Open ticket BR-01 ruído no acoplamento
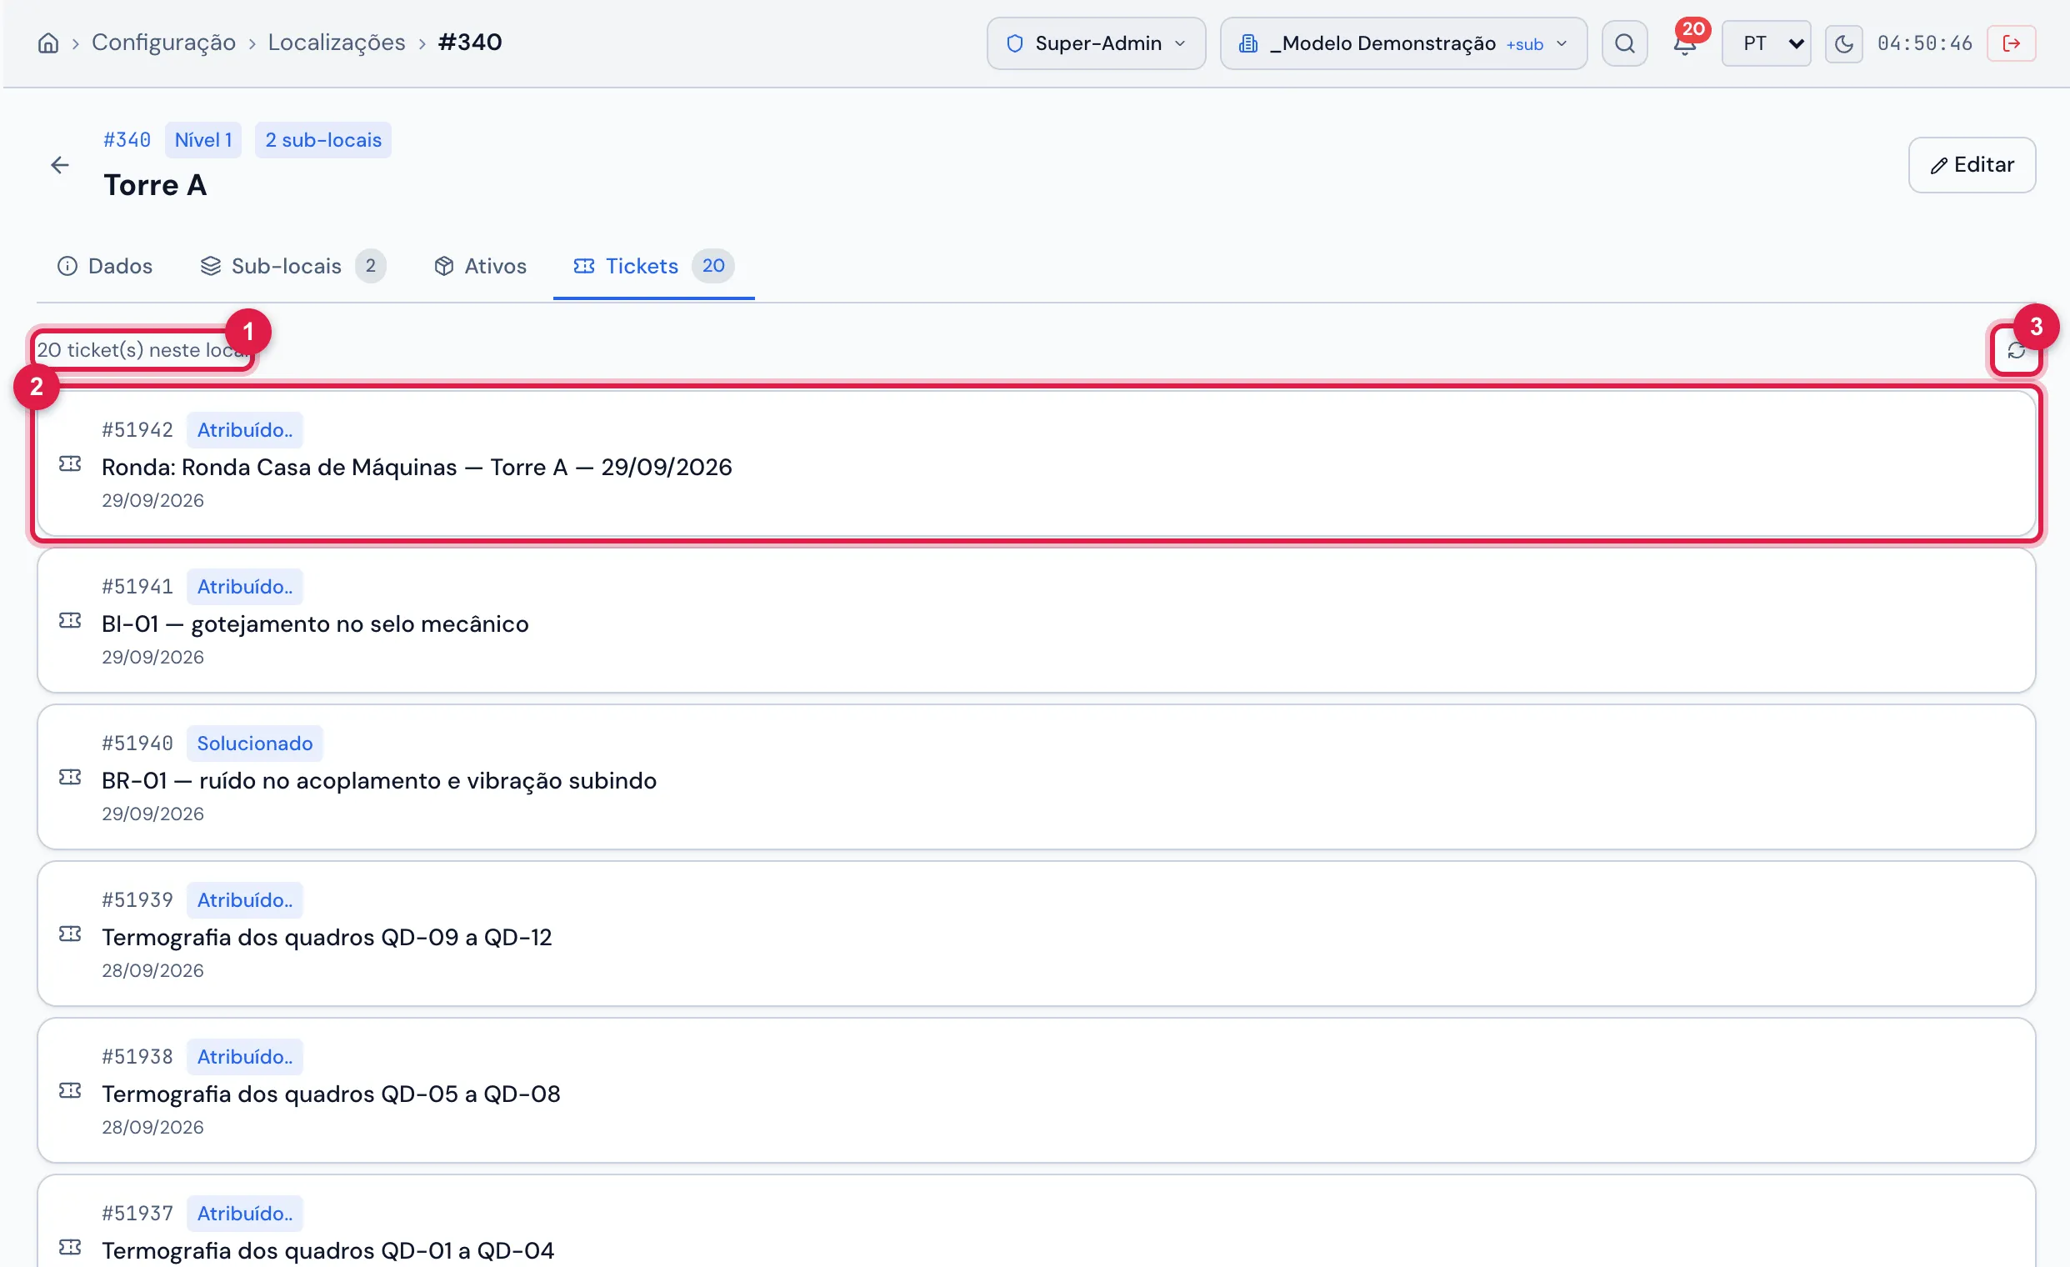The image size is (2070, 1267). click(1036, 777)
